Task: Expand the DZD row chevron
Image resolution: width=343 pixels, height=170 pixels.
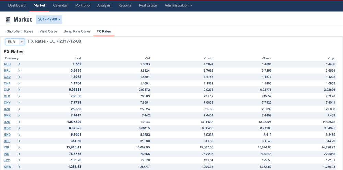Action: (19, 122)
